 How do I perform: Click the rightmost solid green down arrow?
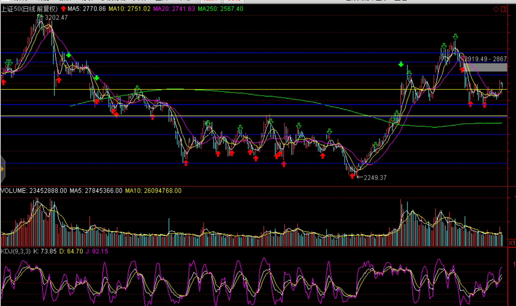(x=401, y=64)
